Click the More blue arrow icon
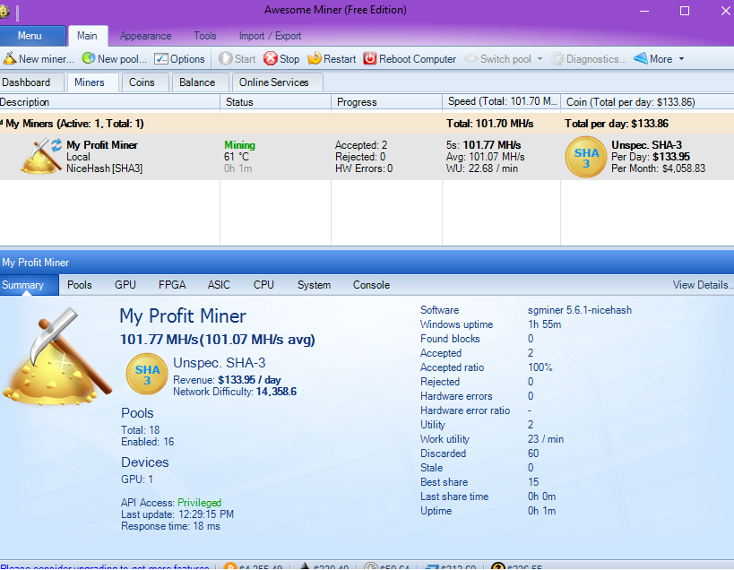 [641, 58]
